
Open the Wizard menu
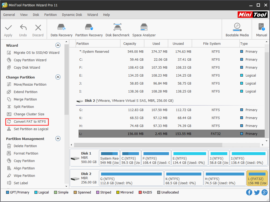pos(93,15)
